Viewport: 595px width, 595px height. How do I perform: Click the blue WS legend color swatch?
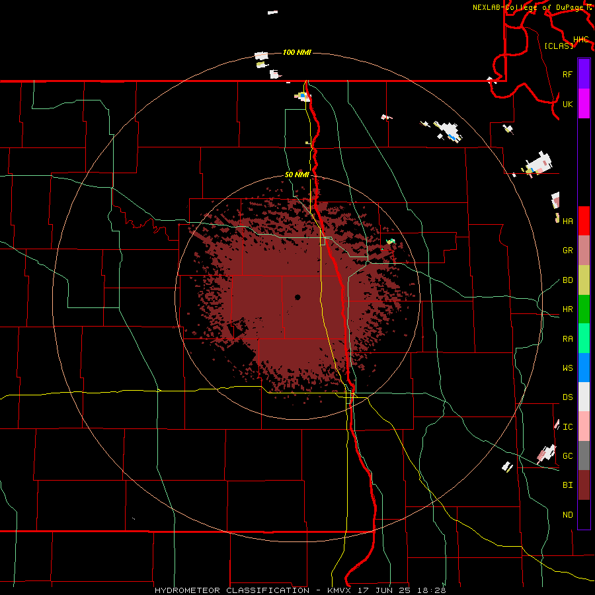584,368
